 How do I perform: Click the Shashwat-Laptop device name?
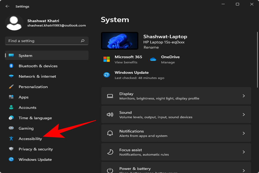click(x=165, y=36)
